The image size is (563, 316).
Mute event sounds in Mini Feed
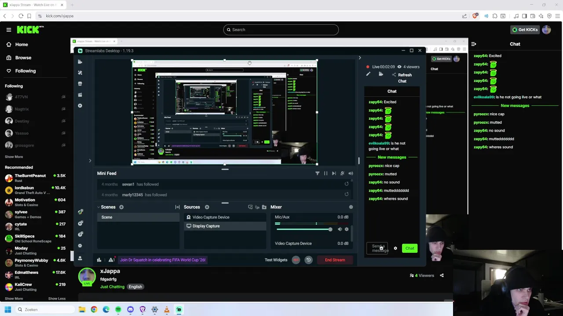click(x=342, y=173)
